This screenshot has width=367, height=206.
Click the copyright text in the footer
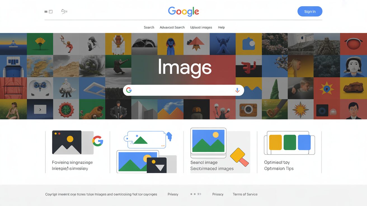[101, 194]
